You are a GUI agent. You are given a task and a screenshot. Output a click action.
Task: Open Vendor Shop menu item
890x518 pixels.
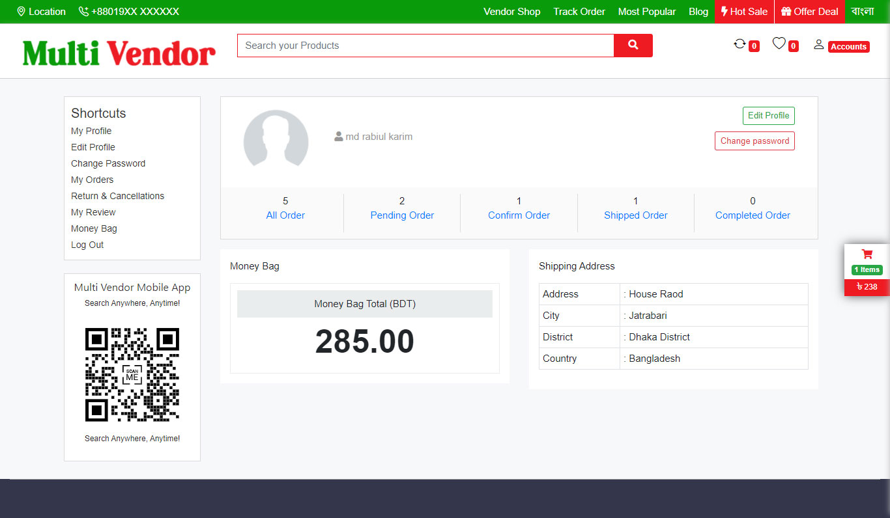(511, 12)
